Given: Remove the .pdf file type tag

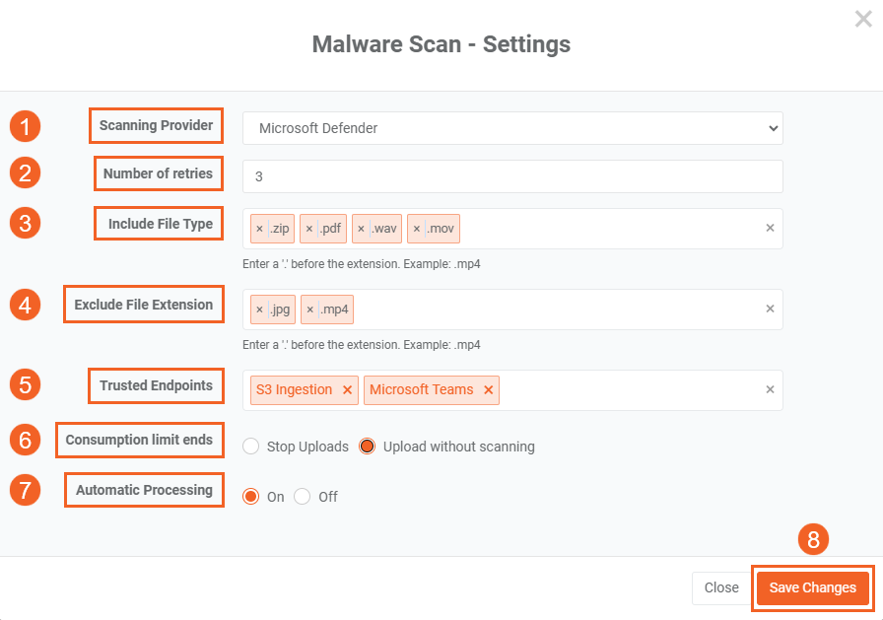Looking at the screenshot, I should [x=308, y=229].
